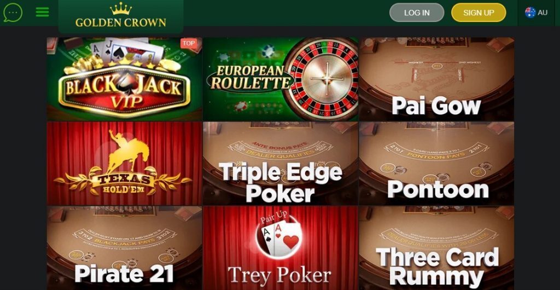560x290 pixels.
Task: Click the Texas Hold'em cowboy emblem
Action: (123, 163)
